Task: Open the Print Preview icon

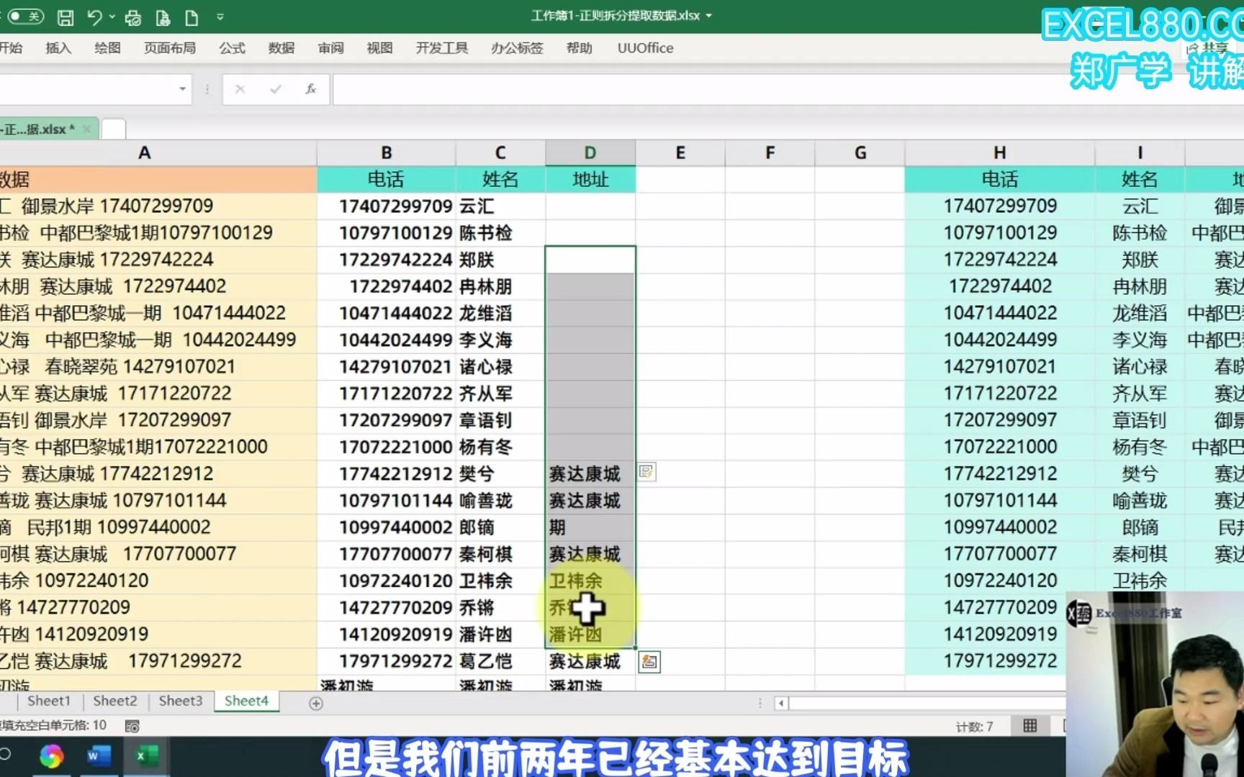Action: 132,16
